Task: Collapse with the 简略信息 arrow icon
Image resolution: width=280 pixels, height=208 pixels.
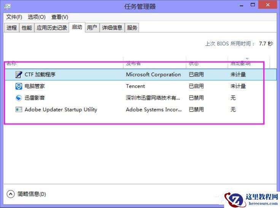Action: click(11, 194)
